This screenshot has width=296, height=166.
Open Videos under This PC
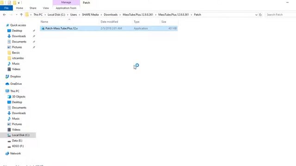[x=16, y=130]
